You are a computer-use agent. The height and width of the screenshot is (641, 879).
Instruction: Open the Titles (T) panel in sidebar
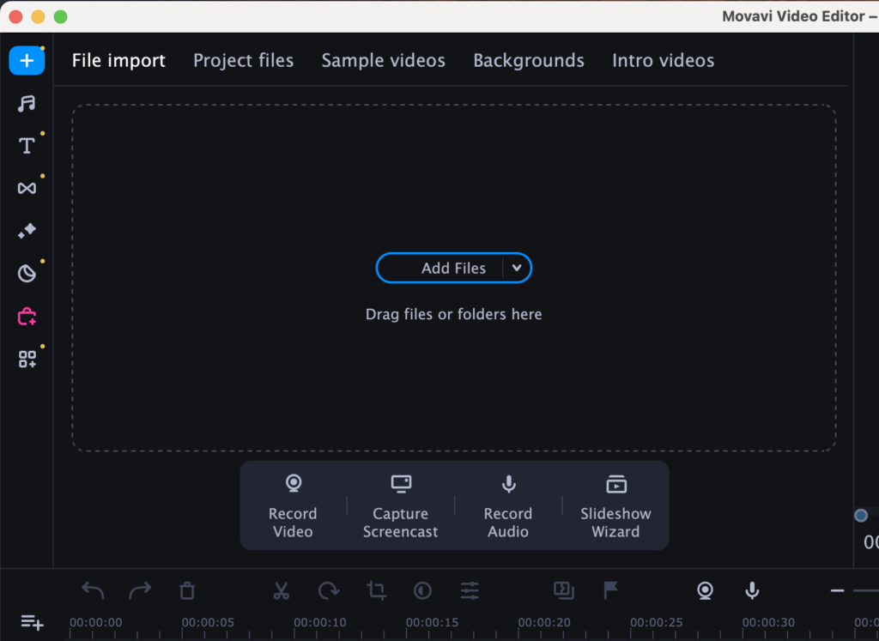point(27,146)
